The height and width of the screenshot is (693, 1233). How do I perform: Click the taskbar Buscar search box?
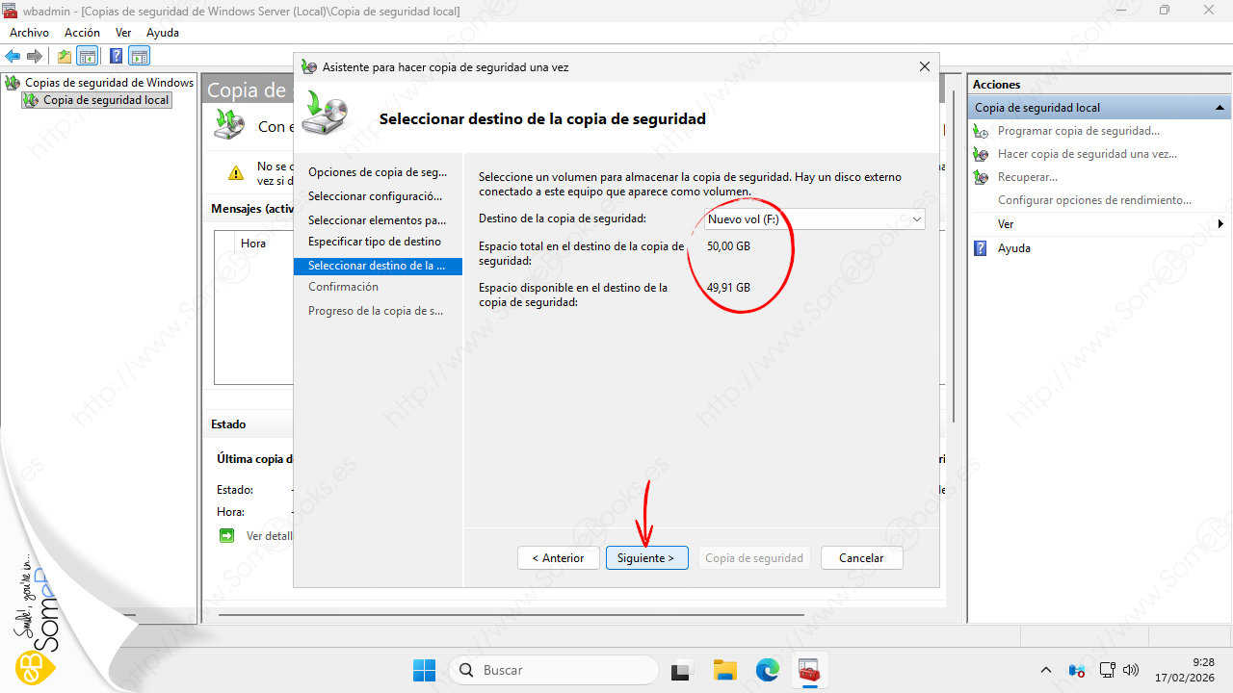pyautogui.click(x=554, y=670)
